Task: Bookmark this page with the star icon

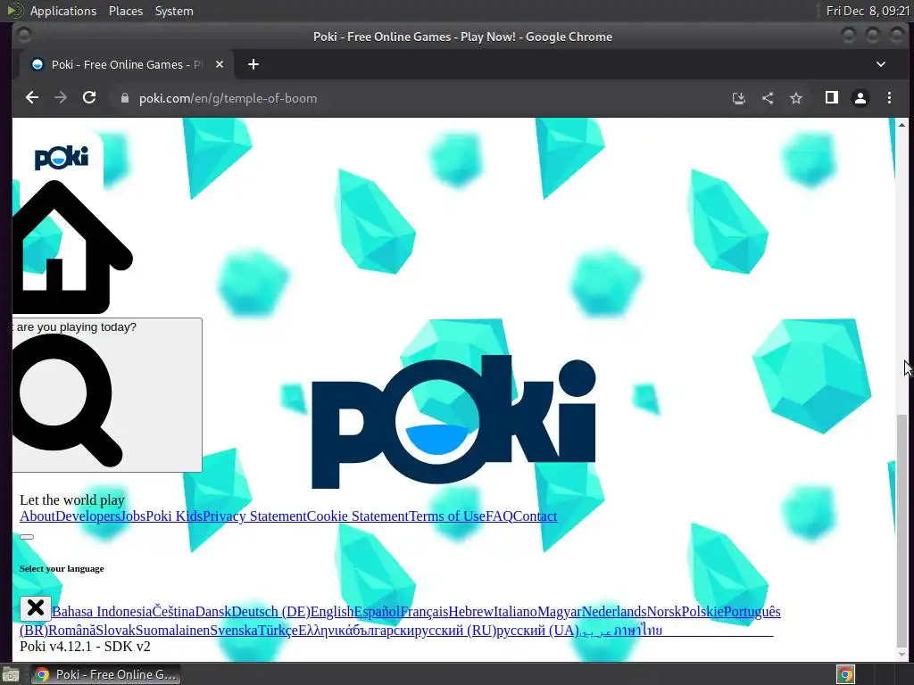Action: point(795,98)
